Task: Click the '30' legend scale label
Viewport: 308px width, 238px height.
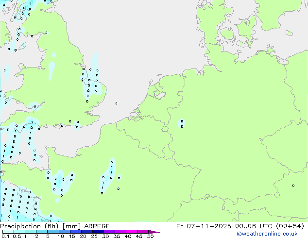Action: 105,236
